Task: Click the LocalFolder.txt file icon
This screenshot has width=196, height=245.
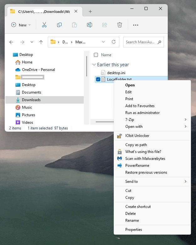Action: (x=103, y=79)
